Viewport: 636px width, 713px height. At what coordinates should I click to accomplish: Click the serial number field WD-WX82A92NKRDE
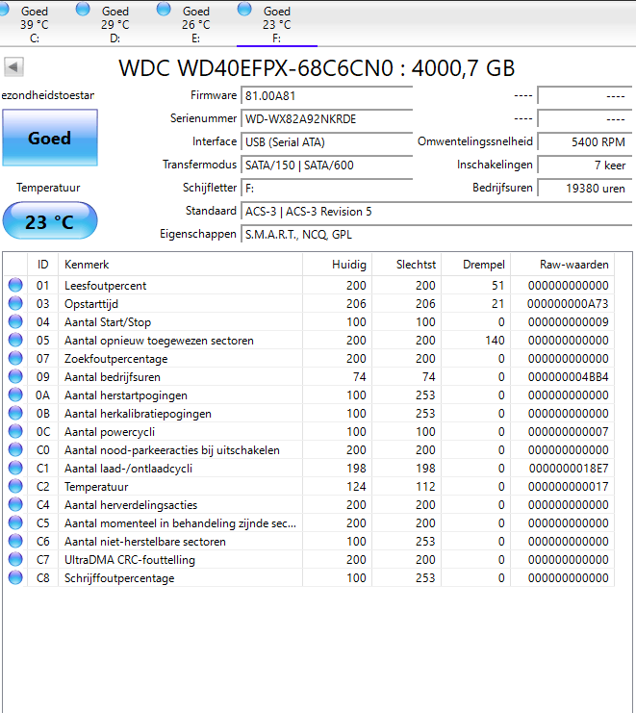(x=327, y=119)
